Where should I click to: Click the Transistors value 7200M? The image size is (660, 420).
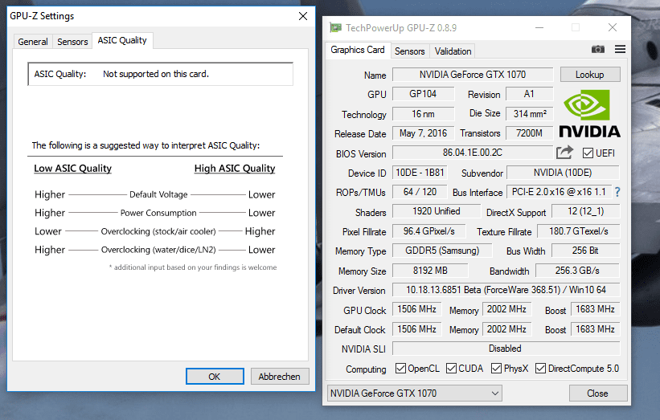click(x=530, y=133)
